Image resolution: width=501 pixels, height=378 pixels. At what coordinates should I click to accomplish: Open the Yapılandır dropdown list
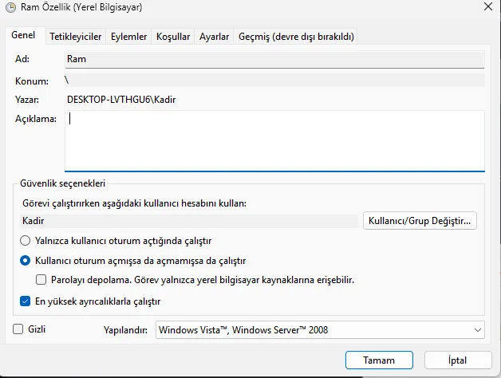click(x=320, y=329)
